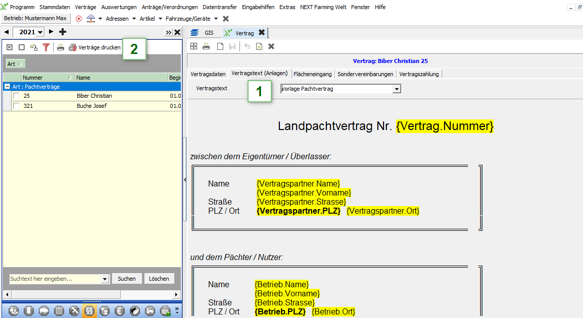This screenshot has height=318, width=583.
Task: Open the paragraph symbol contracts module
Action: 89,311
